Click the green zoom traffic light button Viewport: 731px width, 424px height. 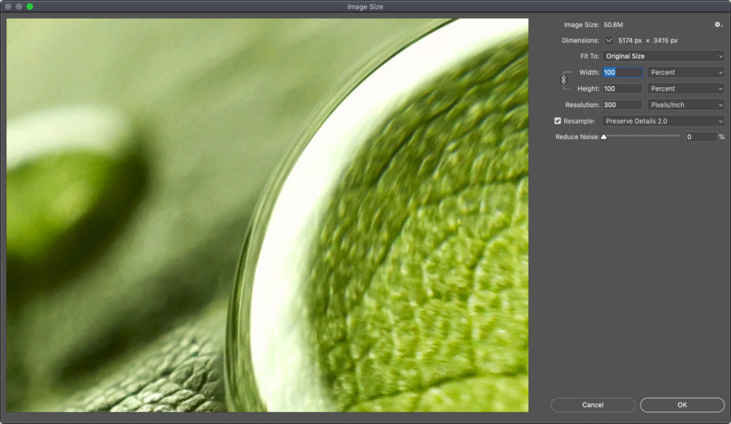coord(29,6)
